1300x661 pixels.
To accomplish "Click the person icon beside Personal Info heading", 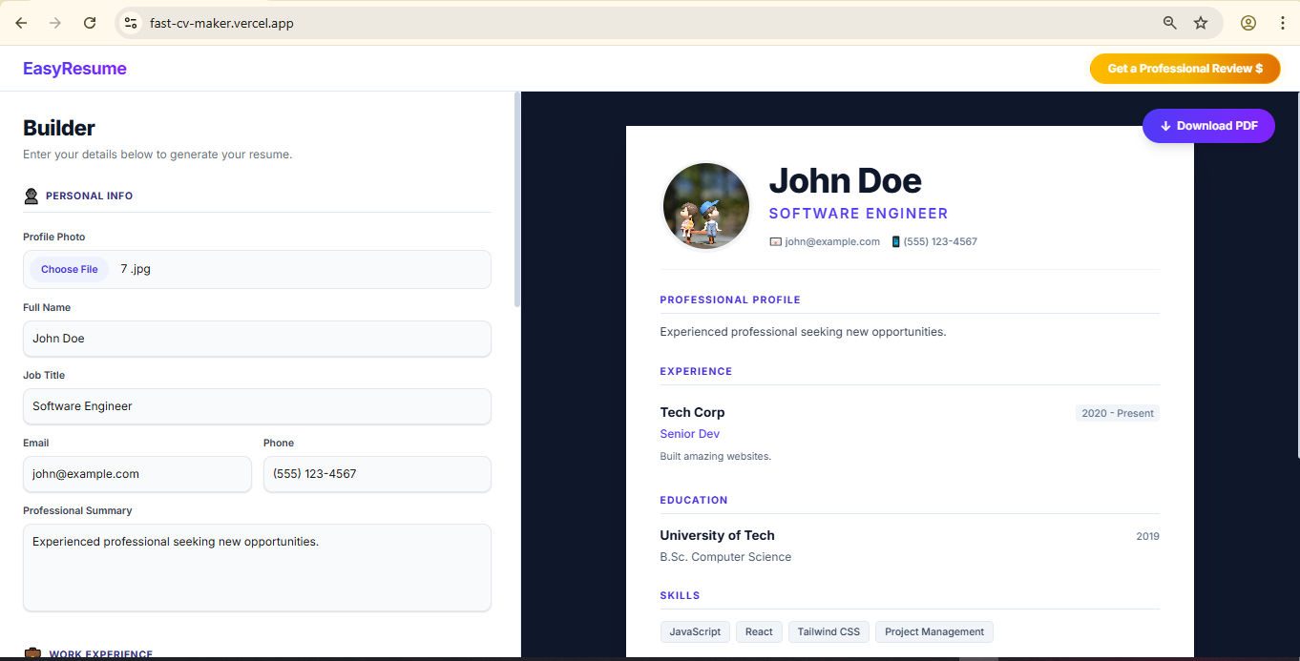I will coord(30,195).
